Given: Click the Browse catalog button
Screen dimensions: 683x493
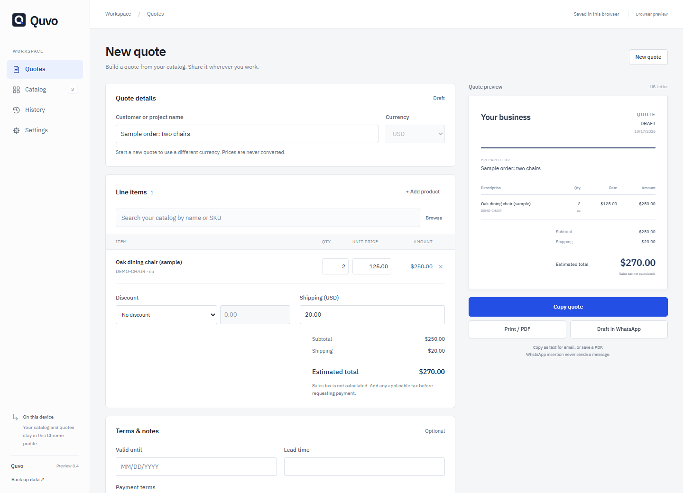Looking at the screenshot, I should click(434, 218).
